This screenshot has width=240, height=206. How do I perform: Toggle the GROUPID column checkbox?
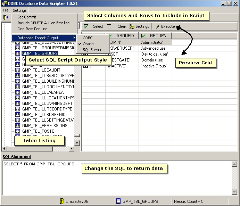111,35
